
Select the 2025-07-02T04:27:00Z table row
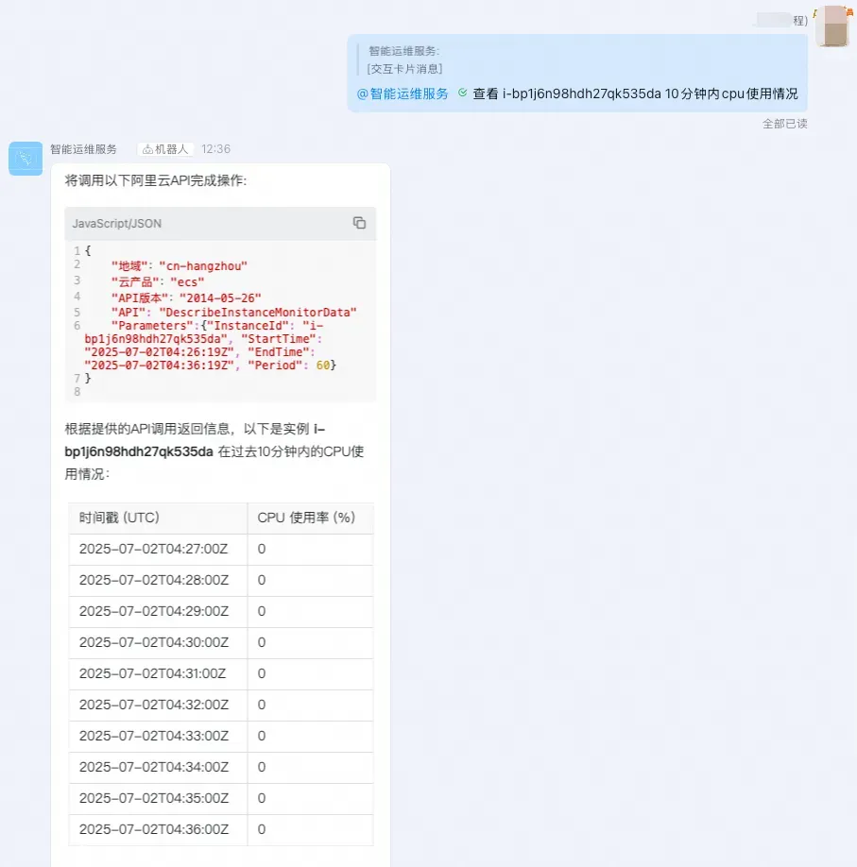click(221, 549)
